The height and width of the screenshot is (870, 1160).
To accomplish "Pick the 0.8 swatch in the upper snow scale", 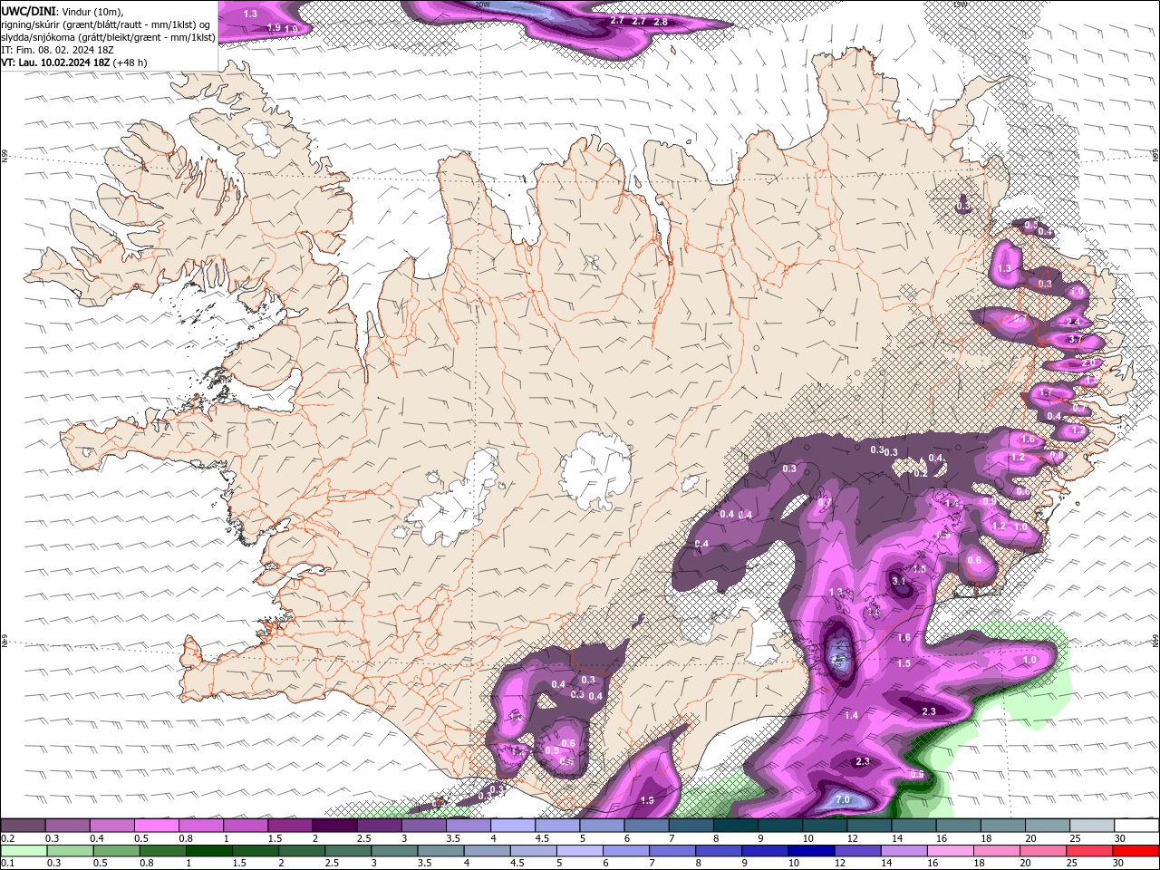I will click(200, 826).
